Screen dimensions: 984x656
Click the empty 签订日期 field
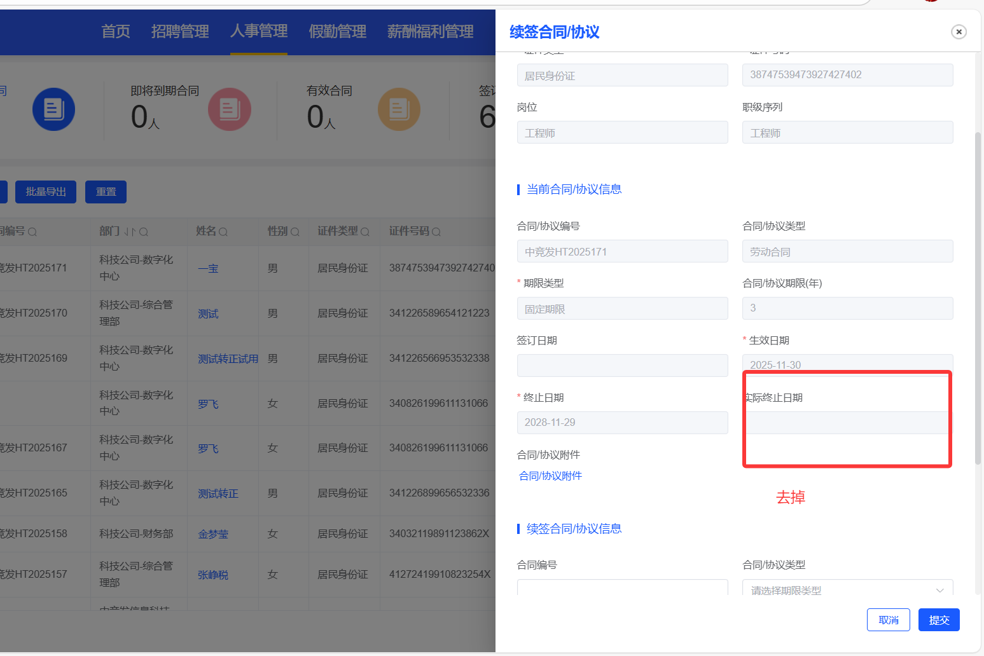[623, 366]
